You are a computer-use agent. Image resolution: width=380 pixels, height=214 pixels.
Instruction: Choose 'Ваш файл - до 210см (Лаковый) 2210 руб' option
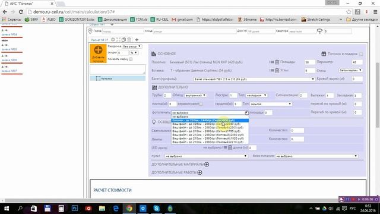click(210, 142)
